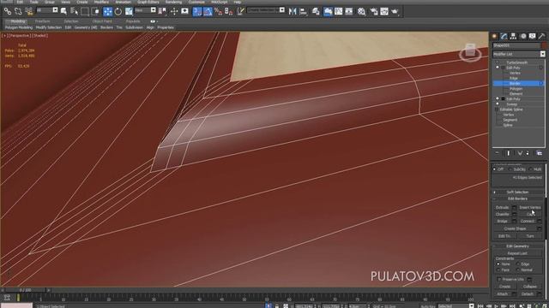Collapse the Edit Borders rollout

[x=517, y=198]
